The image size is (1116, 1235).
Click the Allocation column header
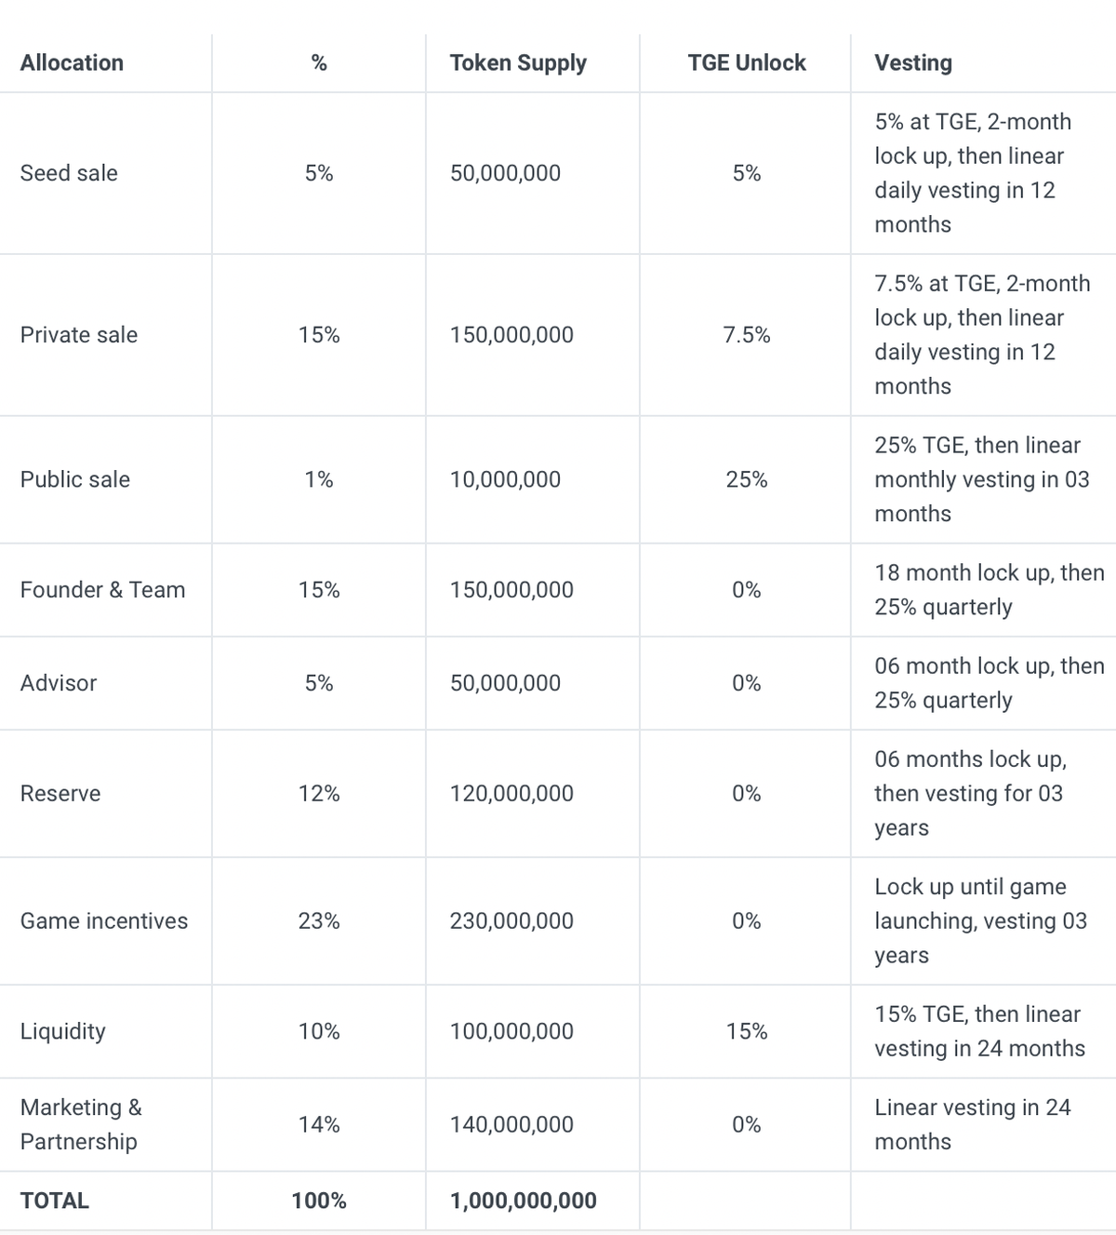(x=72, y=62)
